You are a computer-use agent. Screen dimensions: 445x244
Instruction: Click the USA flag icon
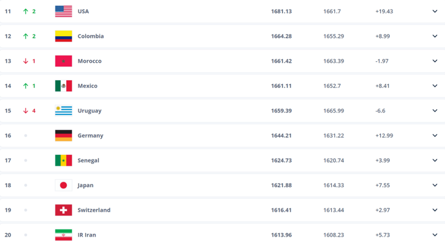(x=63, y=11)
